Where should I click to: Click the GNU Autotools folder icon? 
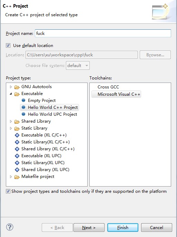pyautogui.click(x=17, y=87)
